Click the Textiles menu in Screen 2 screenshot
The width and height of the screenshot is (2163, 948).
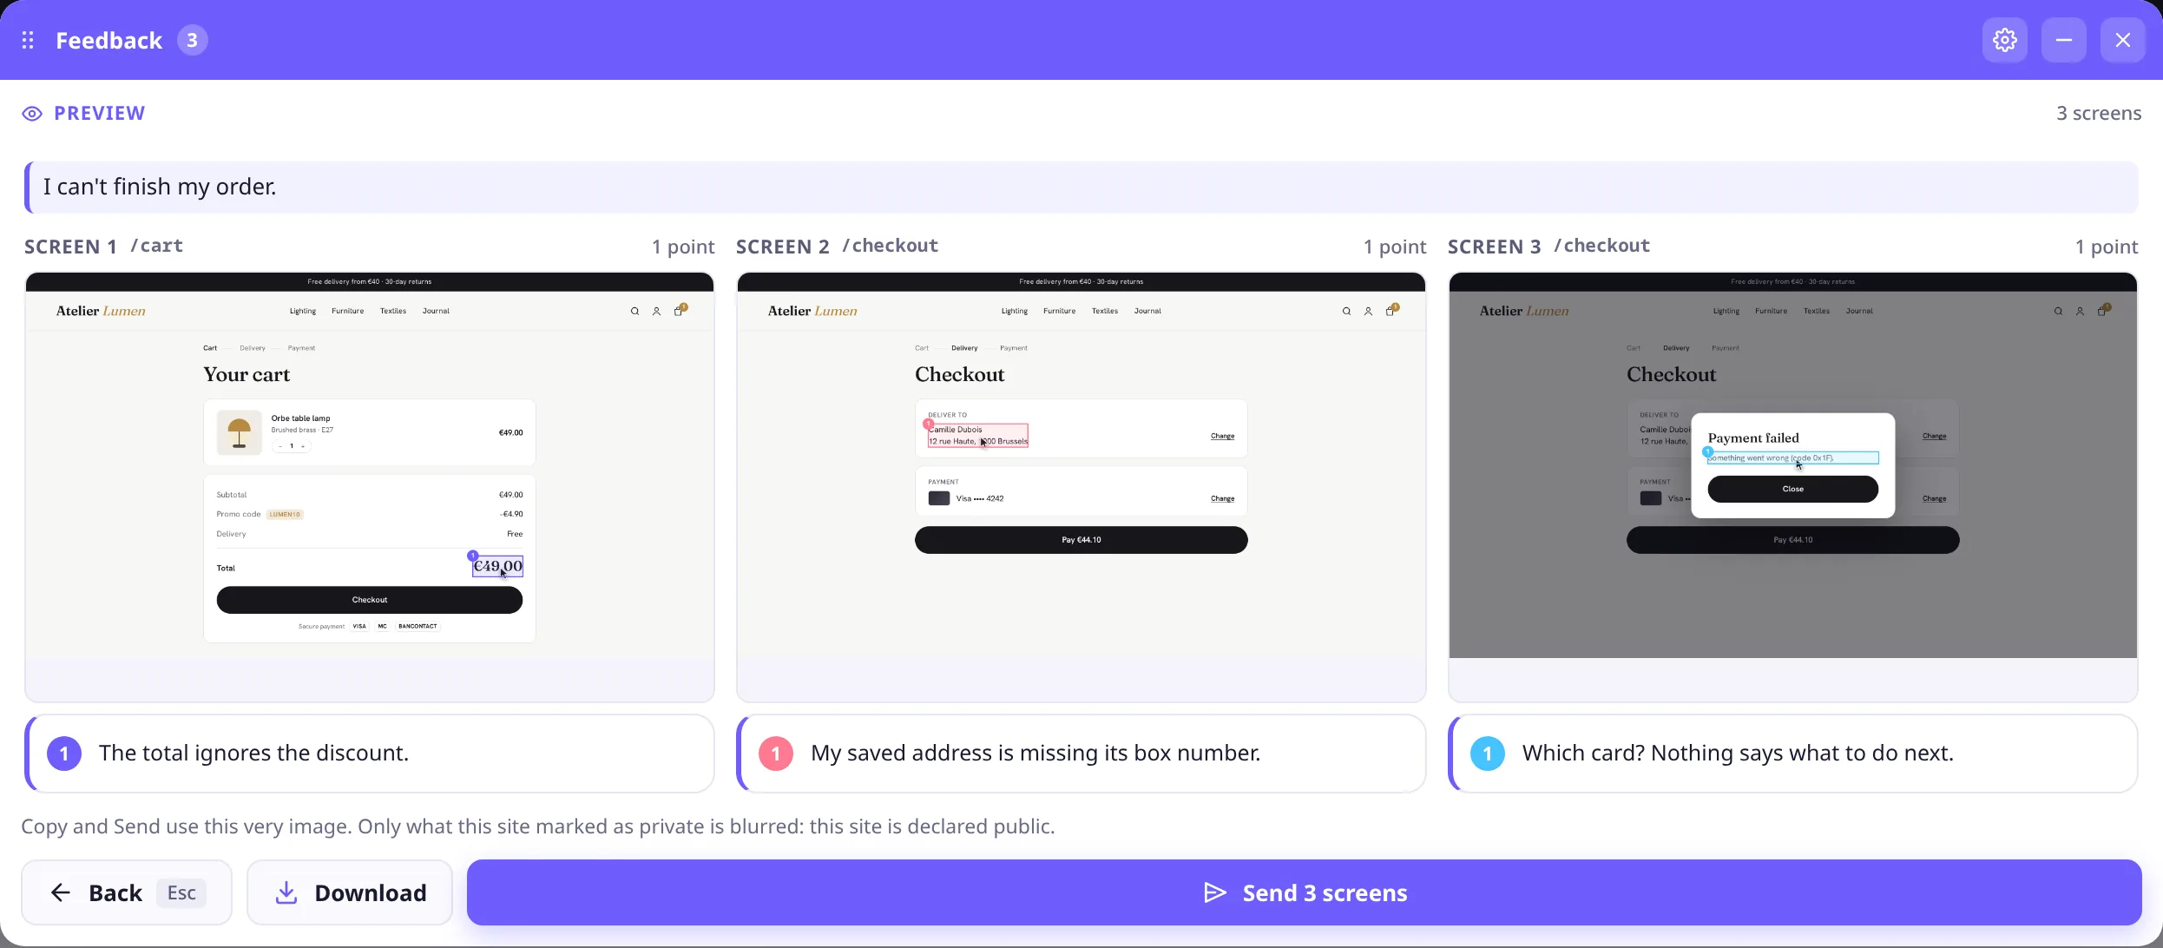[x=1104, y=311]
